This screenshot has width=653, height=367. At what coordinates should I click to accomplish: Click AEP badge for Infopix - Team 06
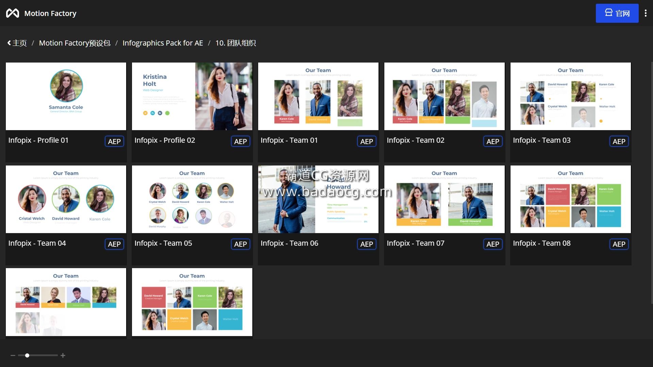coord(367,244)
